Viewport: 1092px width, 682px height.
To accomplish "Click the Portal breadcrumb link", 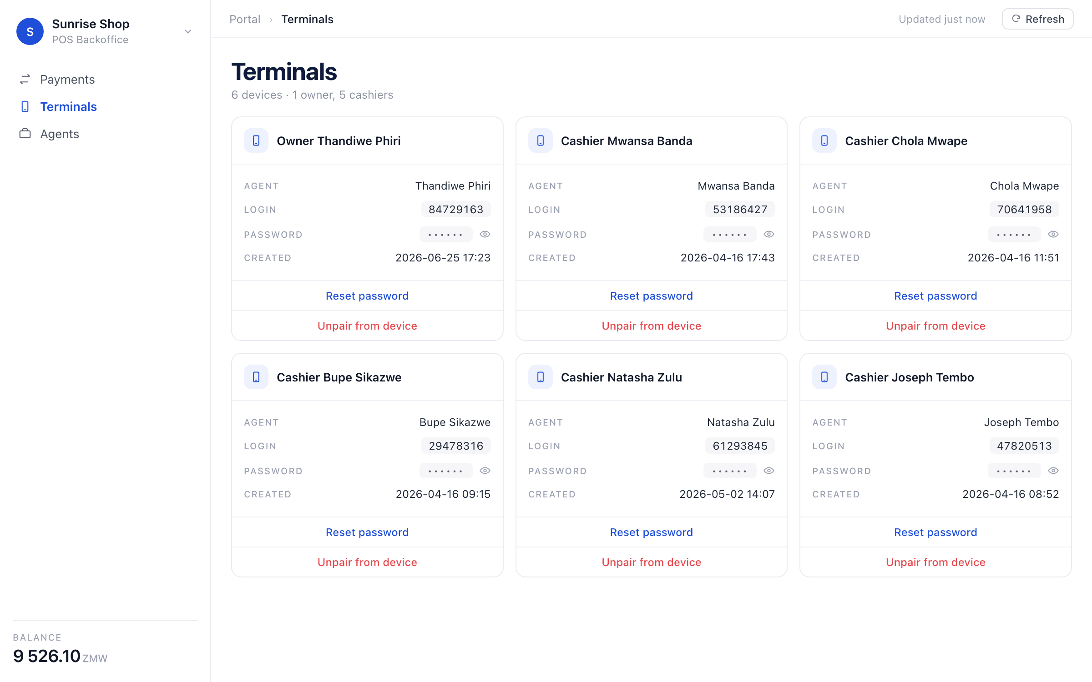I will (245, 19).
